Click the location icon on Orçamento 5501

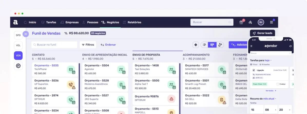pyautogui.click(x=222, y=85)
